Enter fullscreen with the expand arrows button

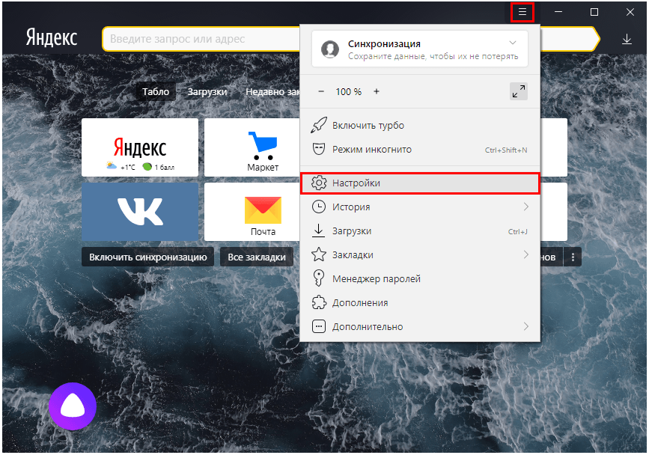pyautogui.click(x=519, y=91)
